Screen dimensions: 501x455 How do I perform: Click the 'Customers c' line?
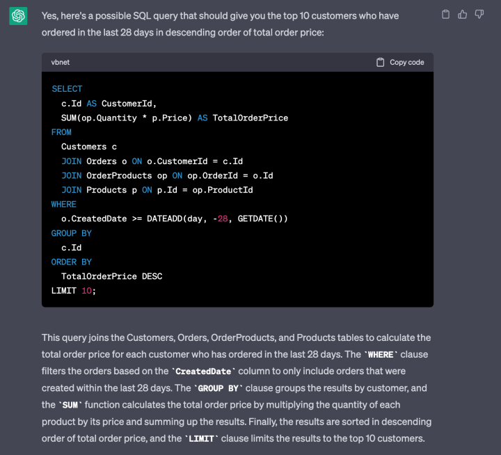point(89,147)
